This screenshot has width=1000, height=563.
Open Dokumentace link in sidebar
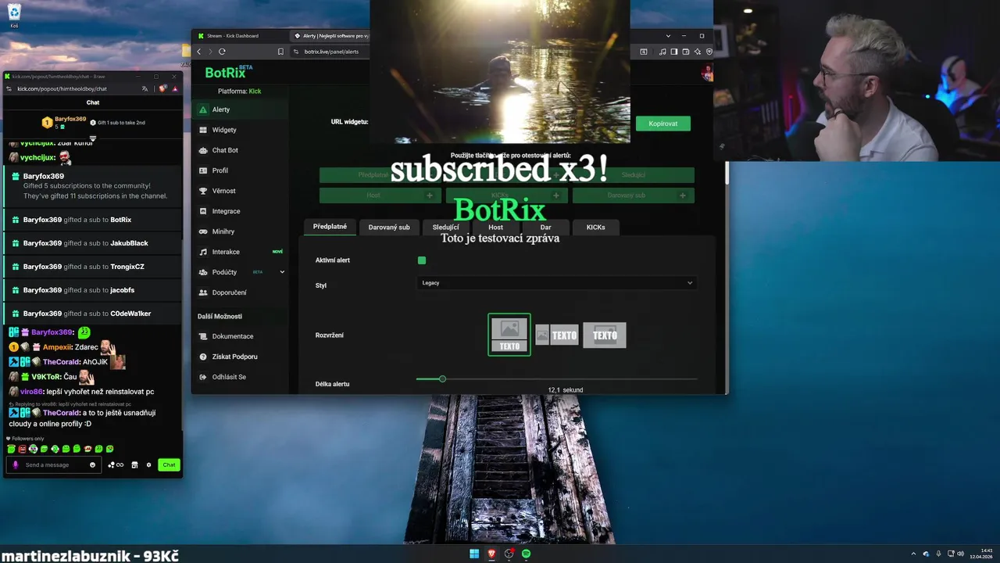pyautogui.click(x=241, y=336)
